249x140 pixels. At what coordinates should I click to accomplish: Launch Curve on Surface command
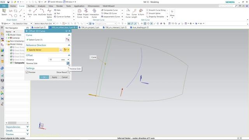pyautogui.click(x=62, y=16)
